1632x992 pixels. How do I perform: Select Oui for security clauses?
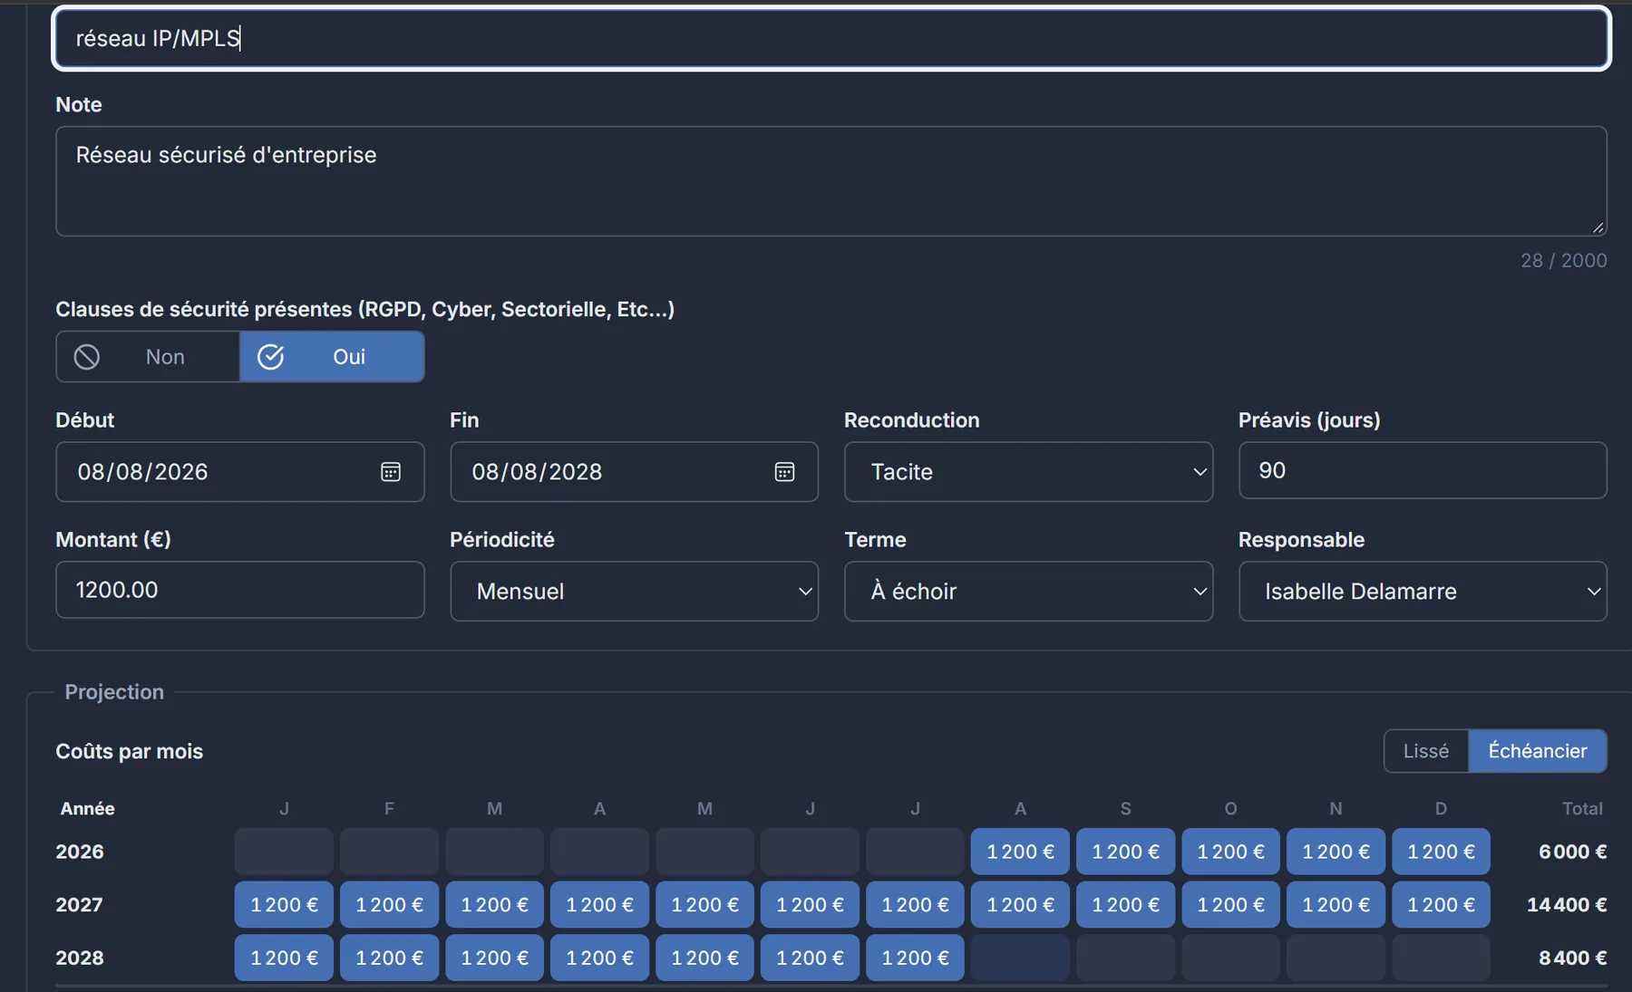click(332, 357)
